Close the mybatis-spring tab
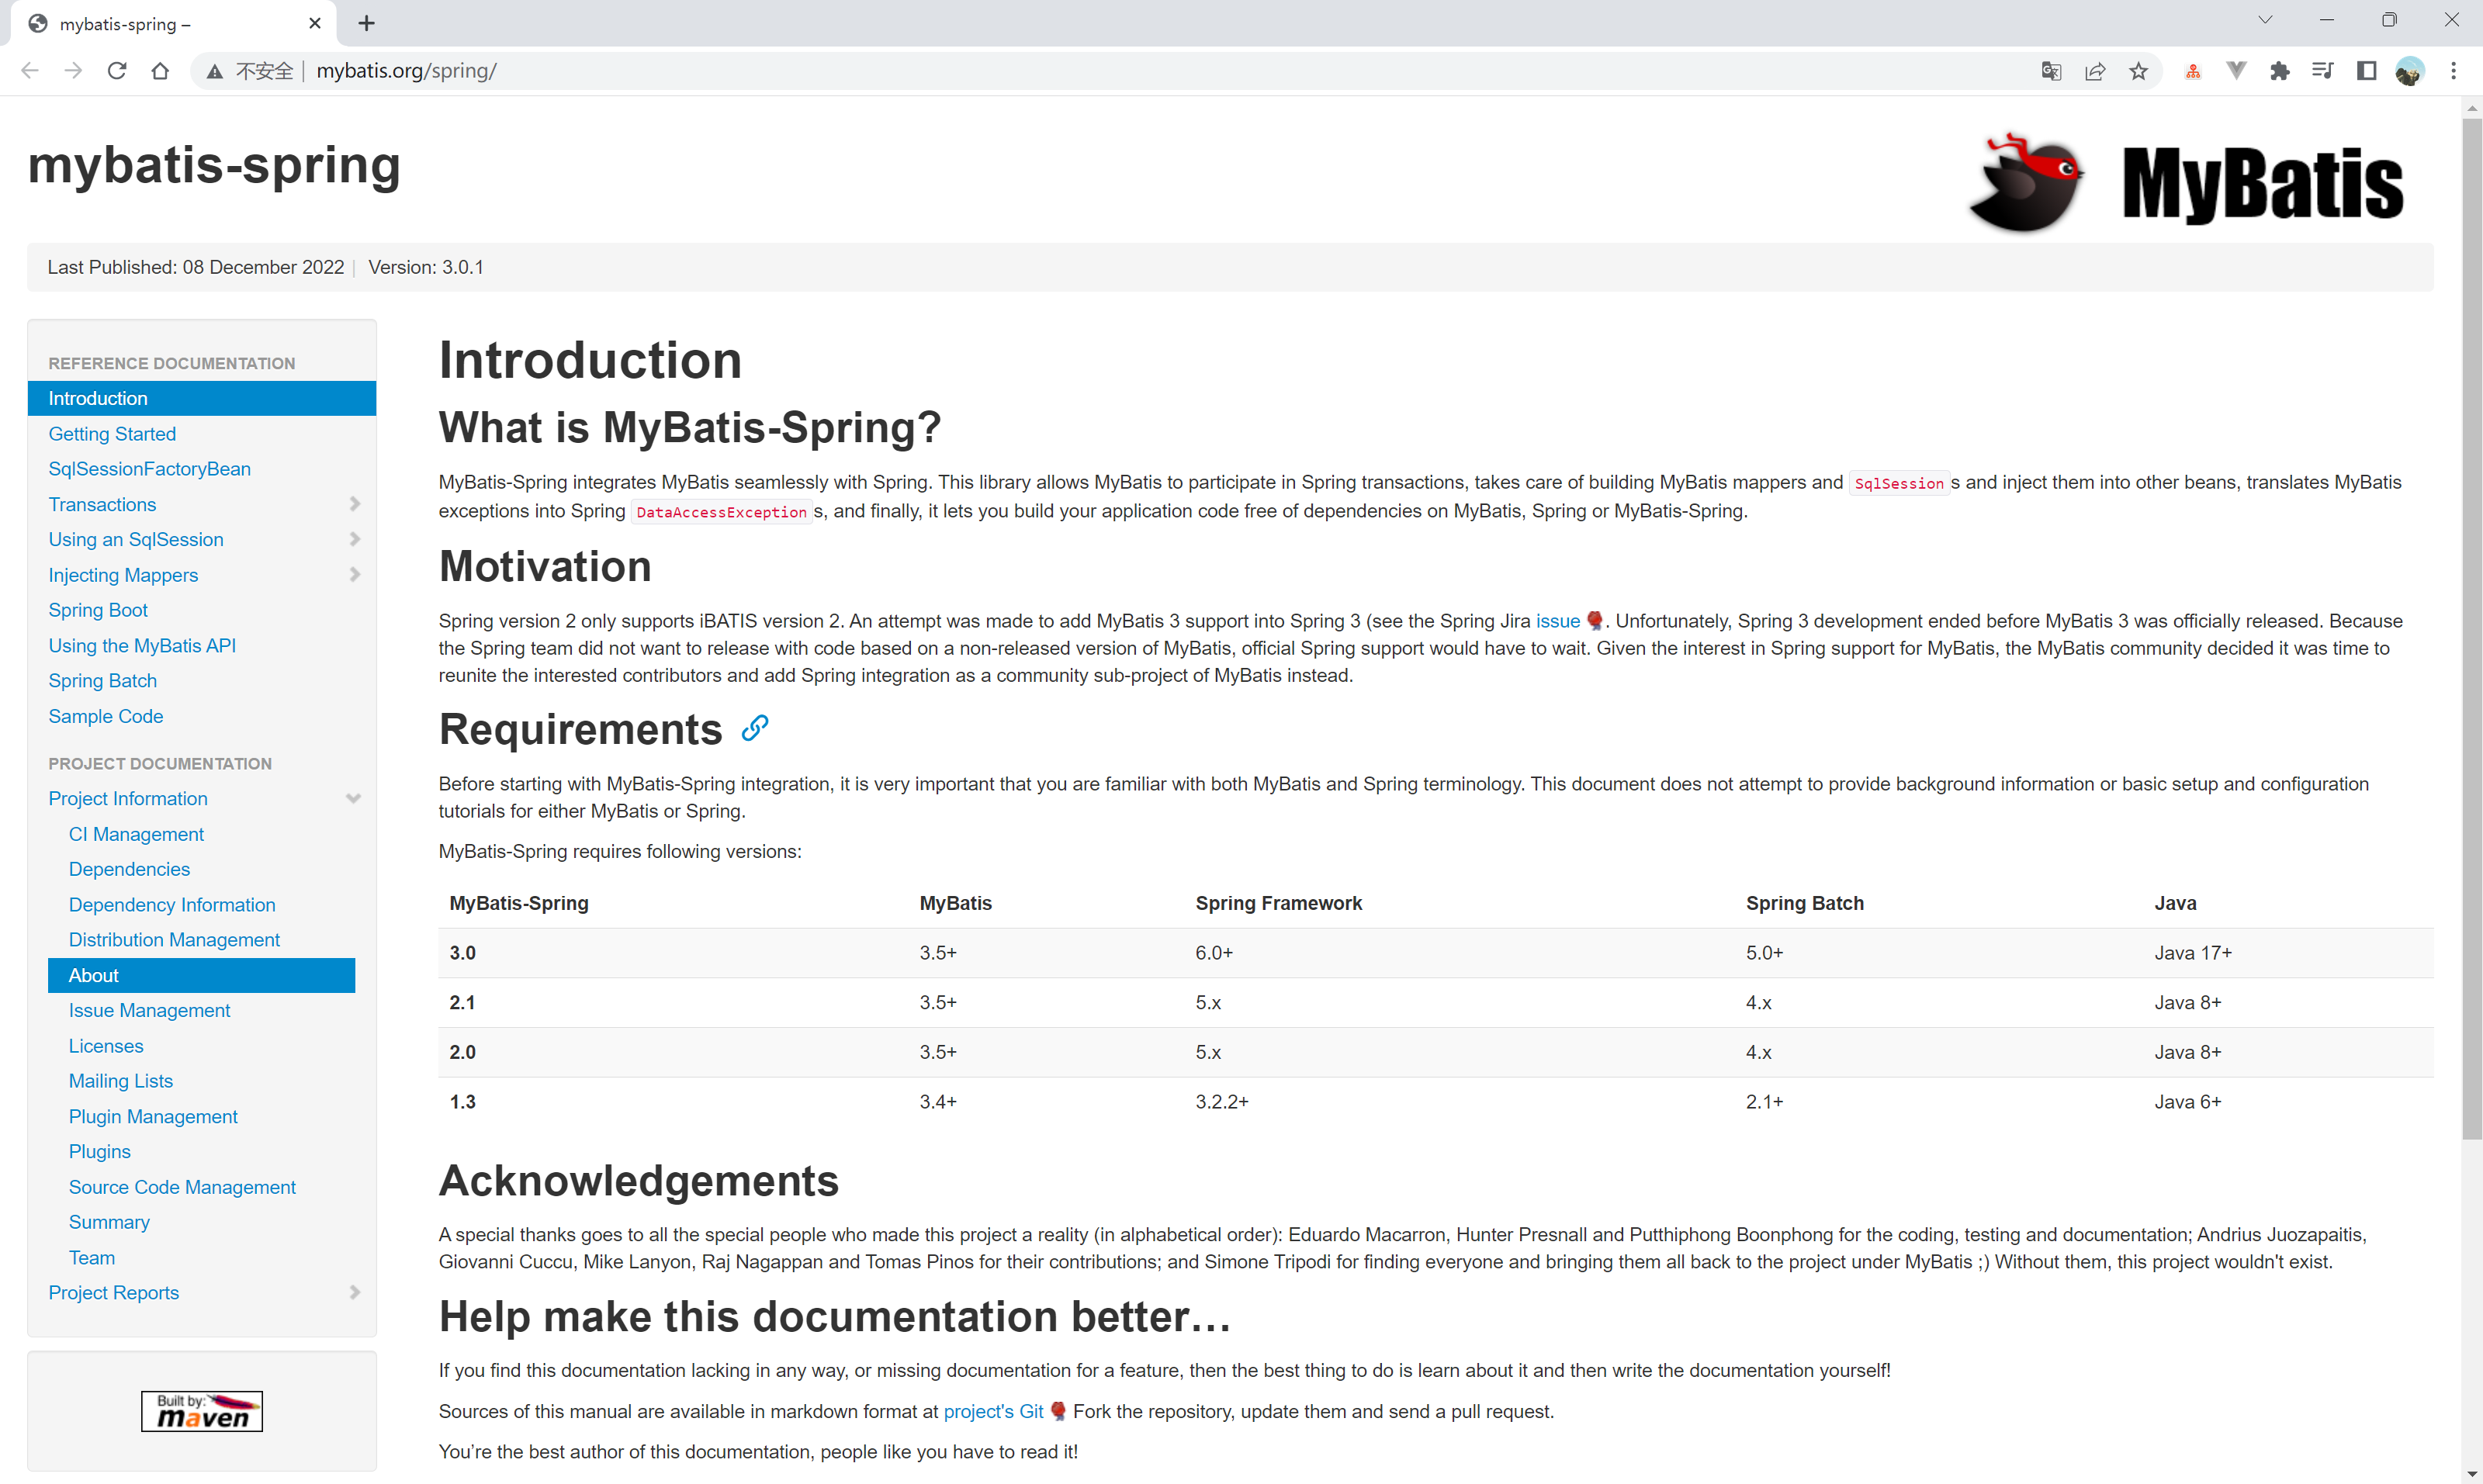The width and height of the screenshot is (2483, 1484). pos(315,23)
